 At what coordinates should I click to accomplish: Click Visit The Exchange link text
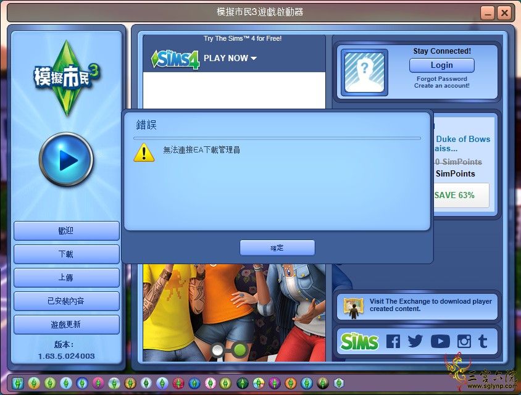click(431, 305)
